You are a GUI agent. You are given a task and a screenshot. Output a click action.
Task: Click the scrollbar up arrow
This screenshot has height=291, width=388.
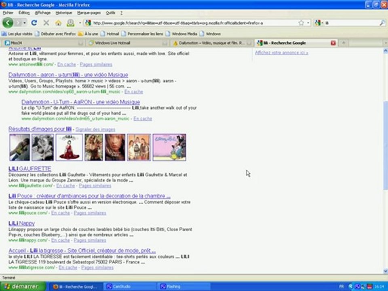(385, 51)
